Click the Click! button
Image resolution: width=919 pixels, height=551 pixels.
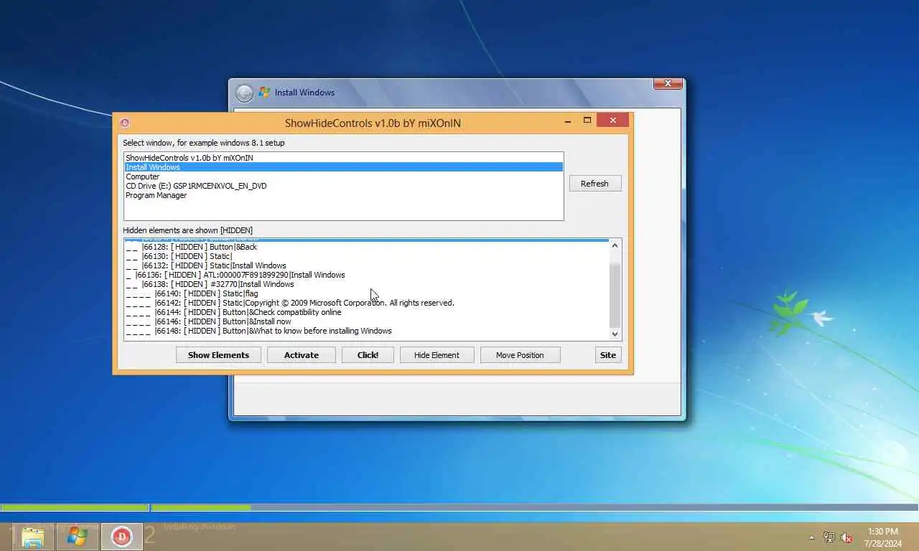(x=368, y=354)
